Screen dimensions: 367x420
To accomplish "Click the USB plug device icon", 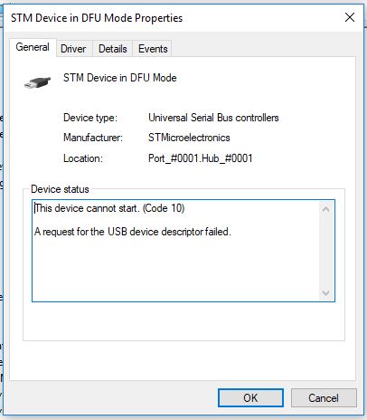I will coord(37,81).
